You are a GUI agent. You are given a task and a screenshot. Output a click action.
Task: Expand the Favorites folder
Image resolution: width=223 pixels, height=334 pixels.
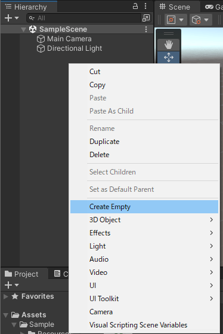(6, 296)
